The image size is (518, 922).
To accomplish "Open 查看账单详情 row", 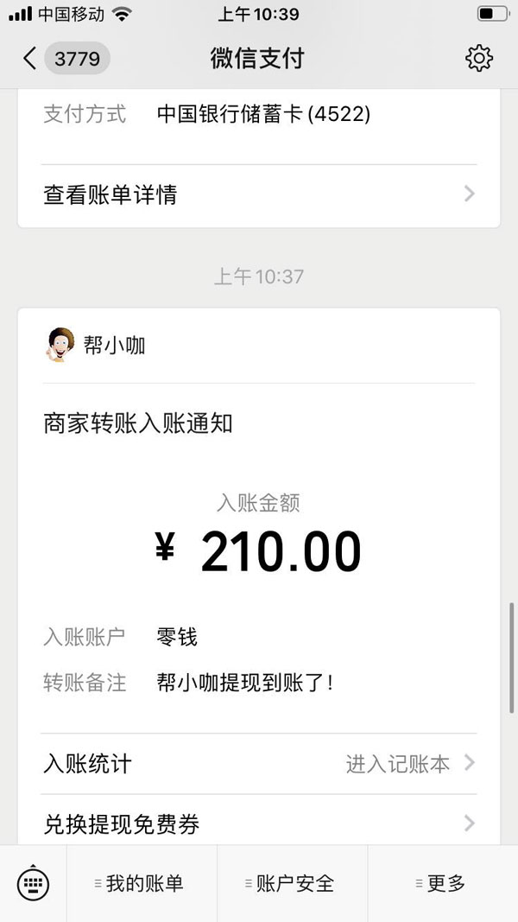I will (259, 194).
